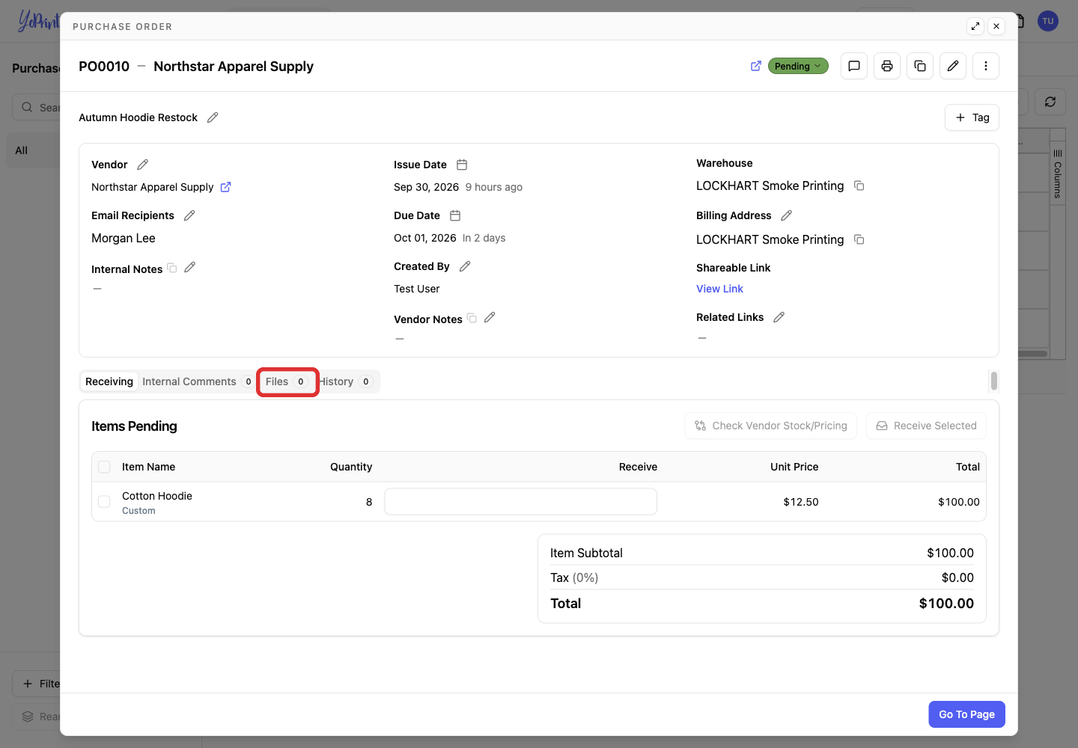Open the Issue Date calendar

[x=462, y=165]
